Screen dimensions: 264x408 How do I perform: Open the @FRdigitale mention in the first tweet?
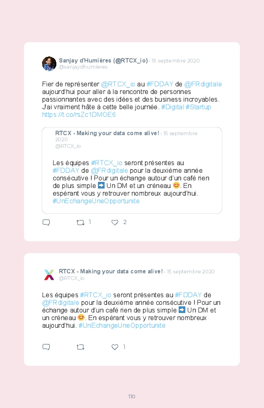point(203,84)
